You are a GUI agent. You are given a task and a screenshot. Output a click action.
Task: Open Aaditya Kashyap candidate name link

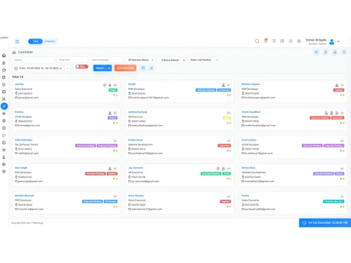point(138,112)
